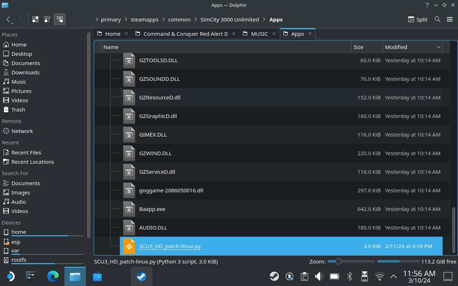Click the What's This help button
Image resolution: width=458 pixels, height=286 pixels.
pos(427,5)
